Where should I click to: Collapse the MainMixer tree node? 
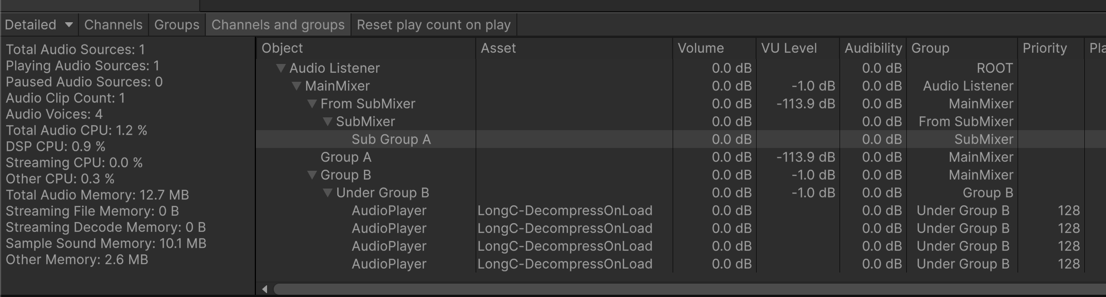pos(297,86)
